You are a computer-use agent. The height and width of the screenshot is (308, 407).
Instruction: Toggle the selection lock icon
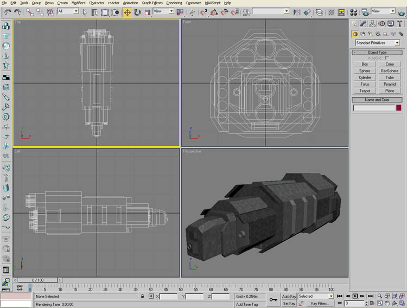click(x=143, y=297)
